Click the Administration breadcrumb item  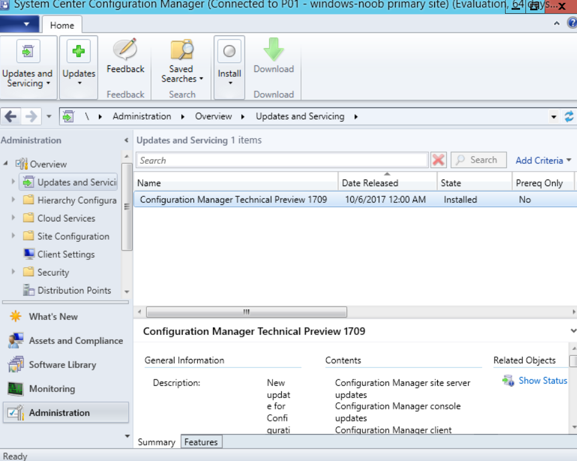[142, 116]
